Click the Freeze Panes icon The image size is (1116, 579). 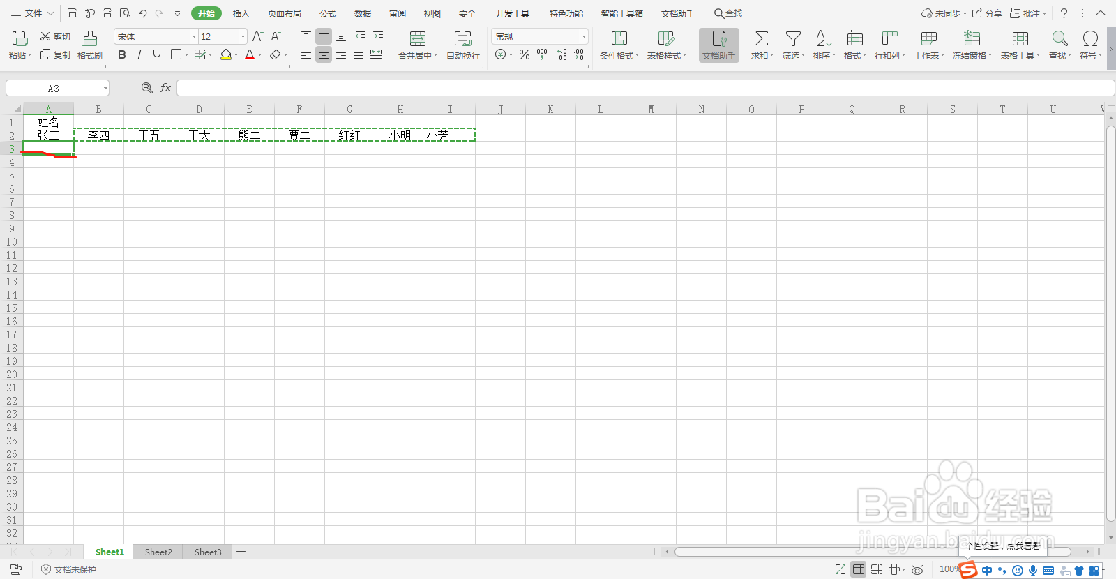tap(972, 38)
